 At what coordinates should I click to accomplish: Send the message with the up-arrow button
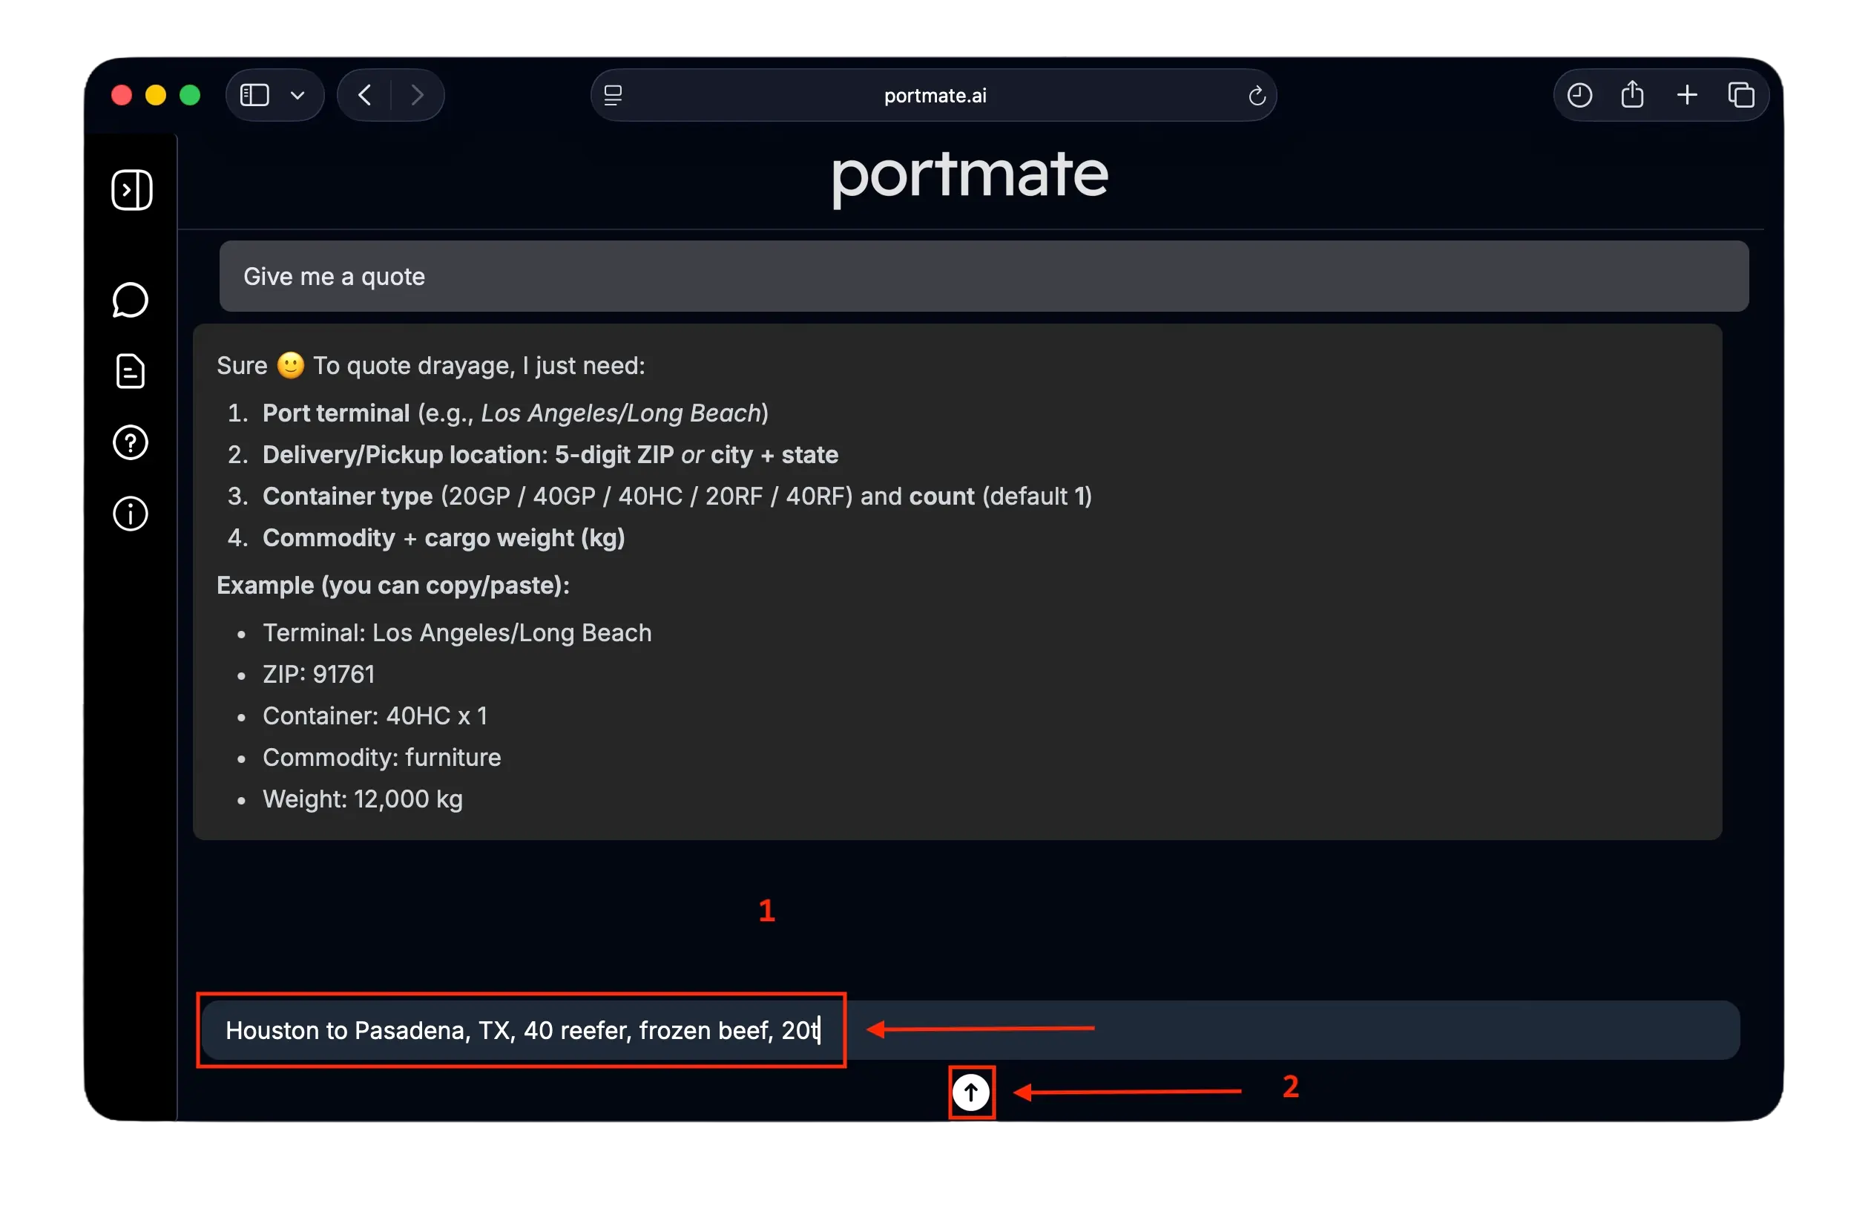pyautogui.click(x=971, y=1092)
